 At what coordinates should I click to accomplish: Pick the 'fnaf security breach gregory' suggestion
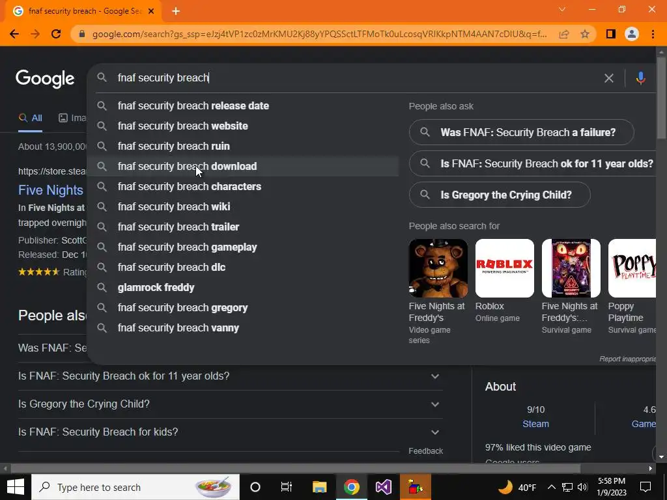pyautogui.click(x=243, y=308)
